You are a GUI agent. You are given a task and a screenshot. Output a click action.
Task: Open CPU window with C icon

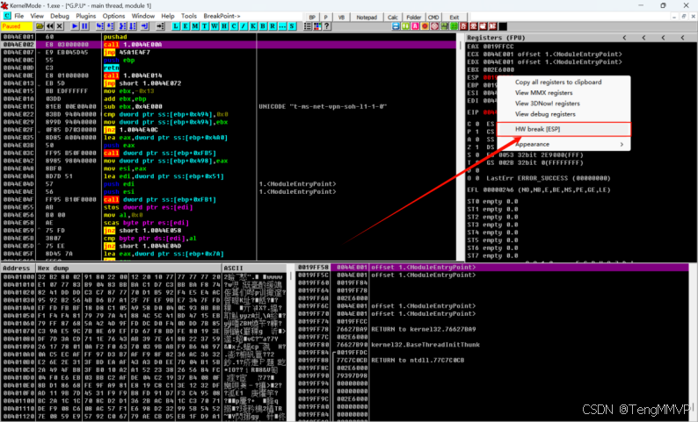tap(234, 26)
